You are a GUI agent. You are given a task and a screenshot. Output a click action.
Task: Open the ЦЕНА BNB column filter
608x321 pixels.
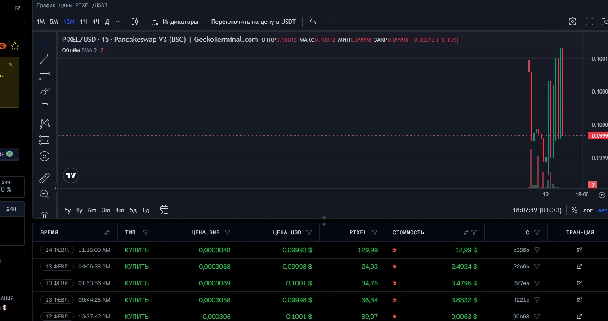(x=228, y=232)
